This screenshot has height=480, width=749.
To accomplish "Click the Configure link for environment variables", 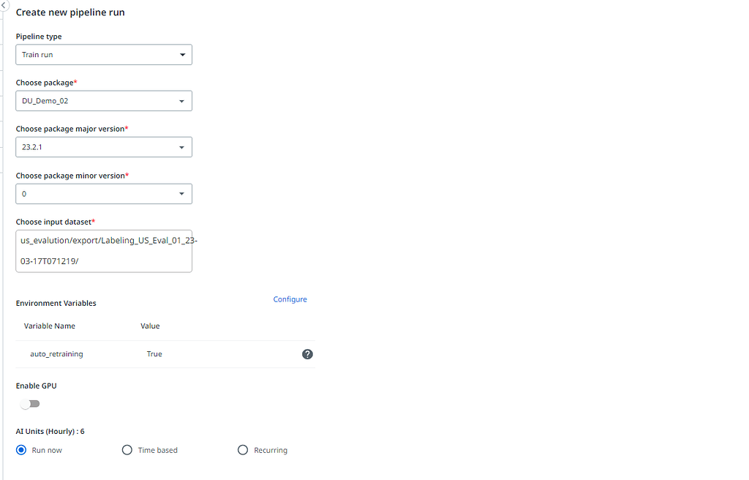I will coord(290,299).
